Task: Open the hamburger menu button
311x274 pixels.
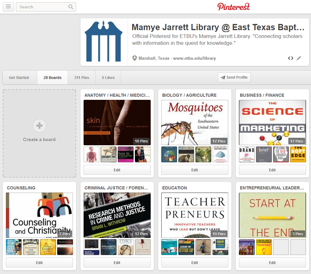Action: [x=8, y=7]
